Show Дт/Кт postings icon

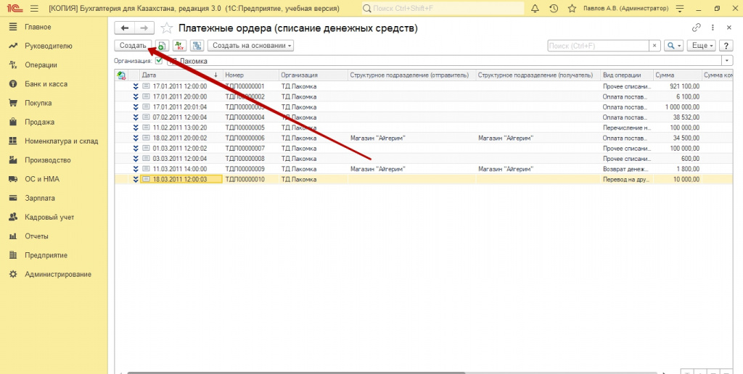(x=180, y=46)
